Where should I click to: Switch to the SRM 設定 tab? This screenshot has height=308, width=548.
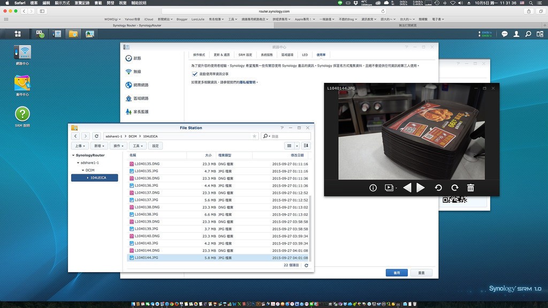coord(245,55)
